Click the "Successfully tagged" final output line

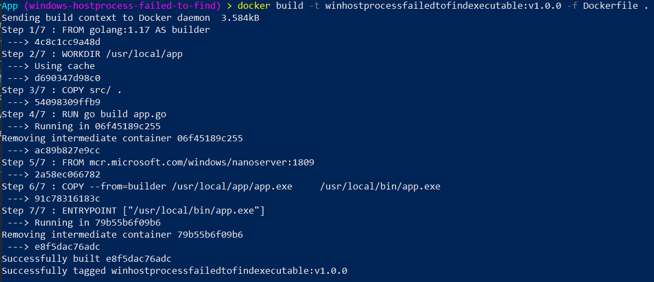[x=174, y=271]
